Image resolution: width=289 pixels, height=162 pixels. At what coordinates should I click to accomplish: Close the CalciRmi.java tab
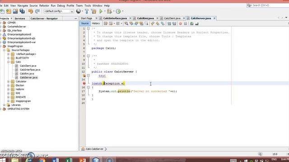[157, 18]
